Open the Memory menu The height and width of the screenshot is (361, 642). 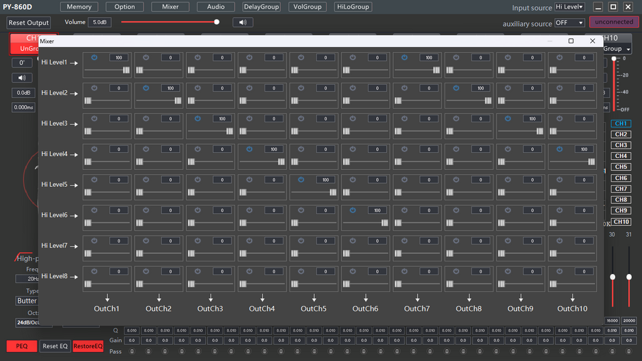click(79, 7)
